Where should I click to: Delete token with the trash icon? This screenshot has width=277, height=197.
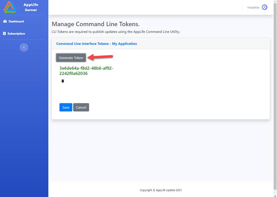[x=63, y=81]
